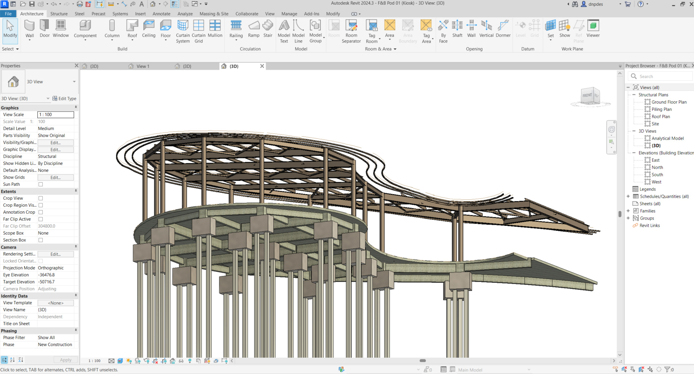The image size is (694, 374).
Task: Select the Room Separator tool
Action: (351, 31)
